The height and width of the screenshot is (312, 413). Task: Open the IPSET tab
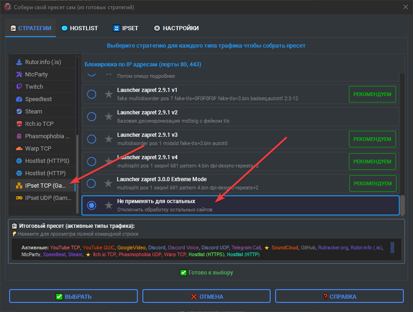coord(125,28)
